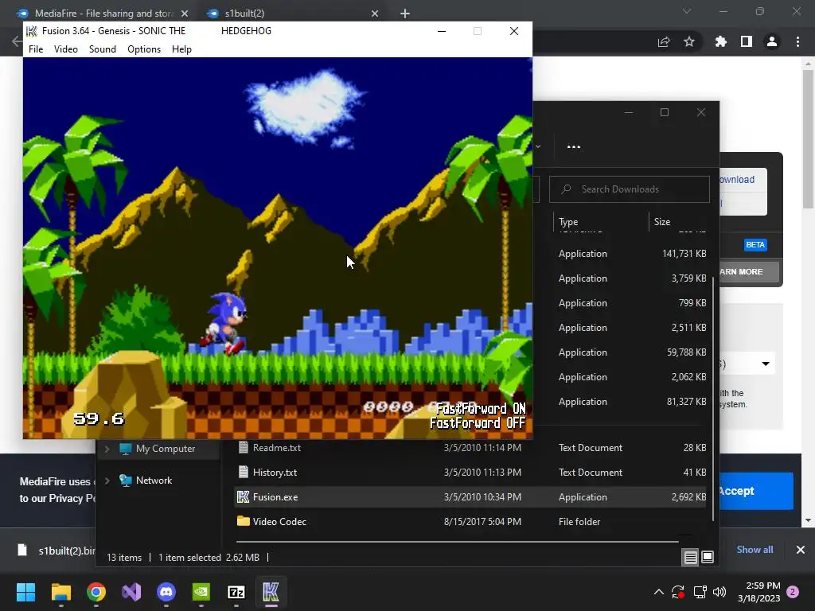Close the Chrome downloads bar
Image resolution: width=815 pixels, height=611 pixels.
(801, 550)
